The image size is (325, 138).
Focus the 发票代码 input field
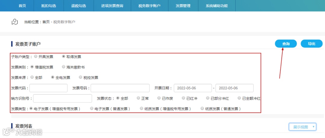pyautogui.click(x=48, y=88)
